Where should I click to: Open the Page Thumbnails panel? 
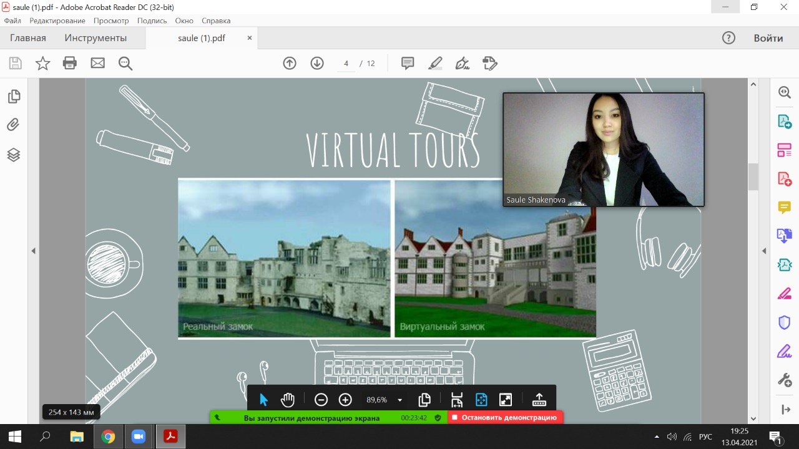(x=14, y=97)
